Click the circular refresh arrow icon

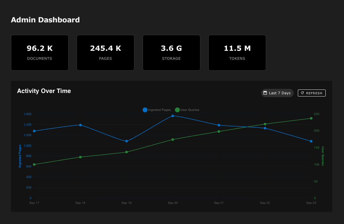tap(302, 93)
